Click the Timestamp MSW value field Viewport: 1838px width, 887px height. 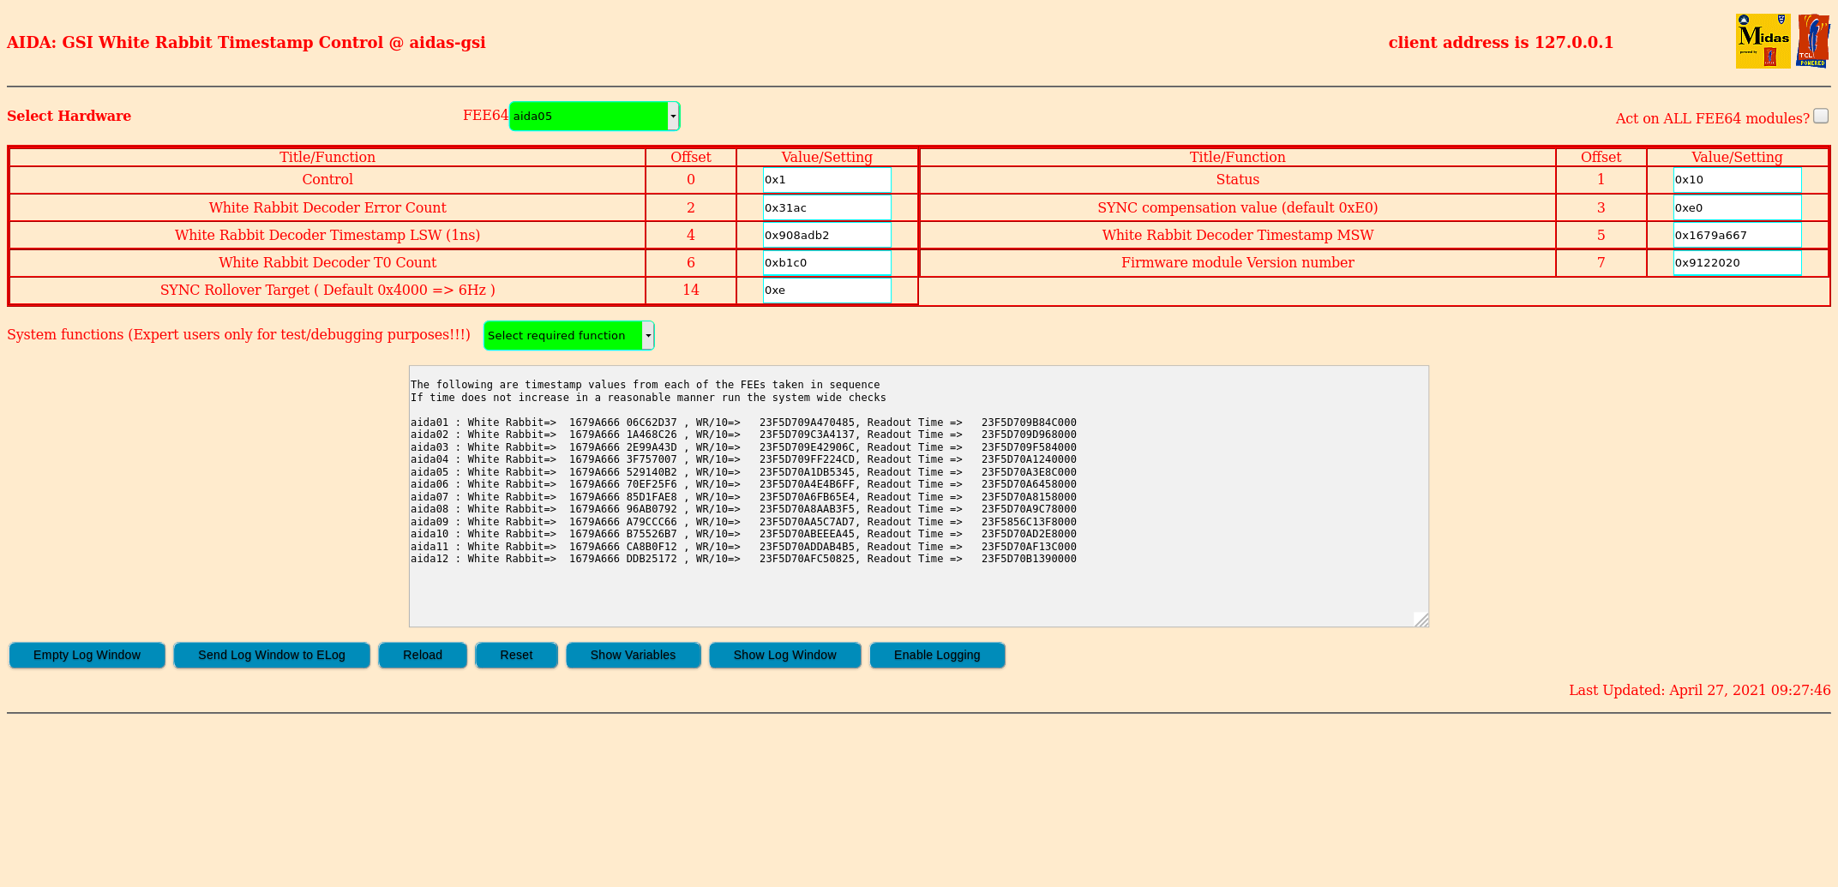pyautogui.click(x=1737, y=235)
